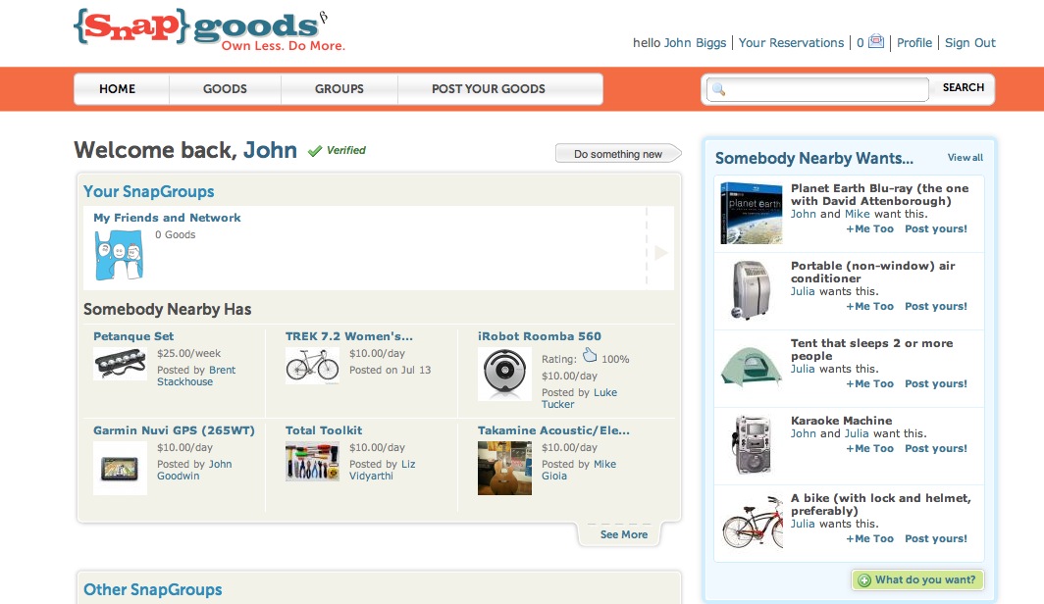Open the Takamine Acoustic guitar photo
The width and height of the screenshot is (1044, 604).
tap(504, 469)
